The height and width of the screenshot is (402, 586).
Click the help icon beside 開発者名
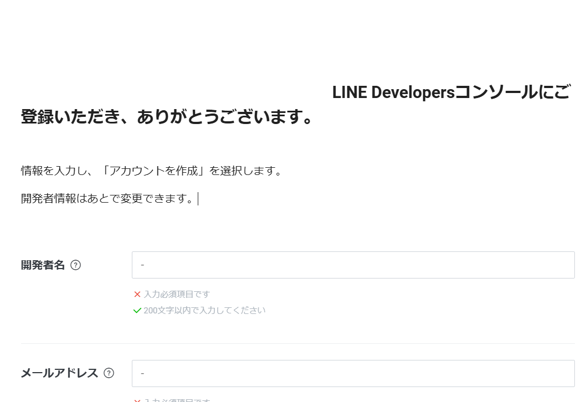click(x=75, y=265)
